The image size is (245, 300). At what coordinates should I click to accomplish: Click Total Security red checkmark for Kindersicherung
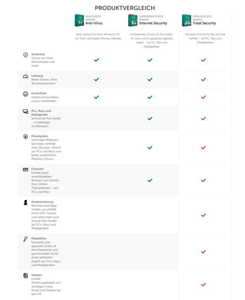tap(203, 215)
